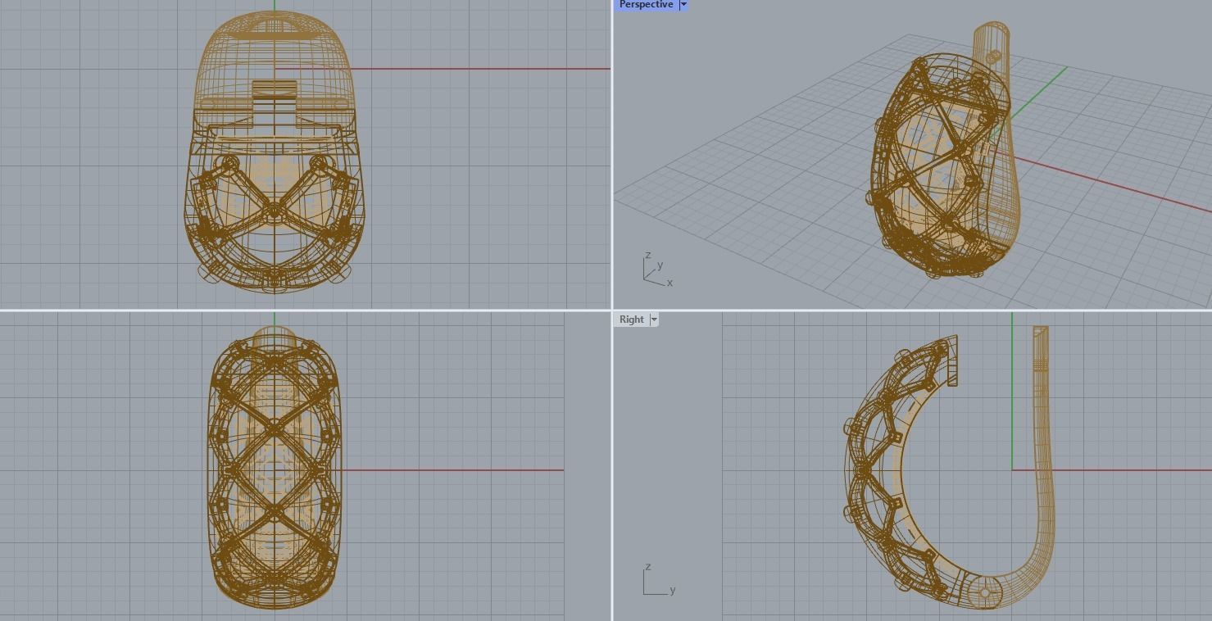Screen dimensions: 1212x621
Task: Select the lattice model in bottom-left viewport
Action: [274, 468]
